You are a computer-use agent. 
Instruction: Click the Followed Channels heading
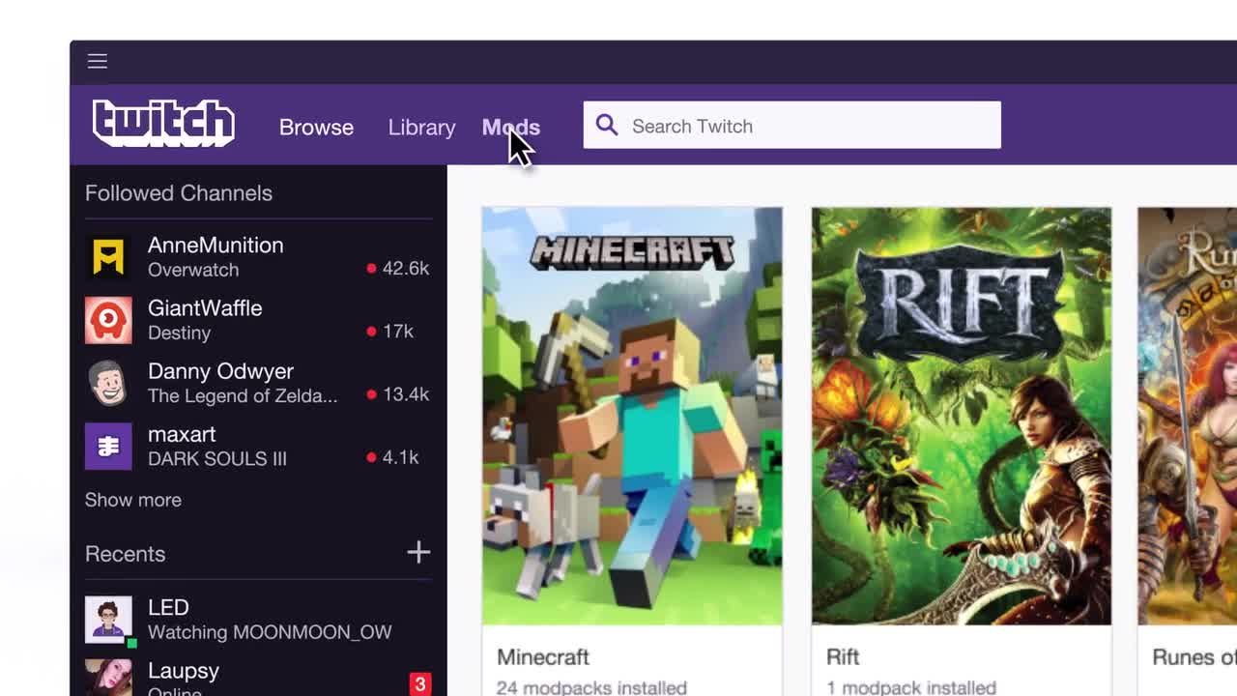pyautogui.click(x=179, y=193)
